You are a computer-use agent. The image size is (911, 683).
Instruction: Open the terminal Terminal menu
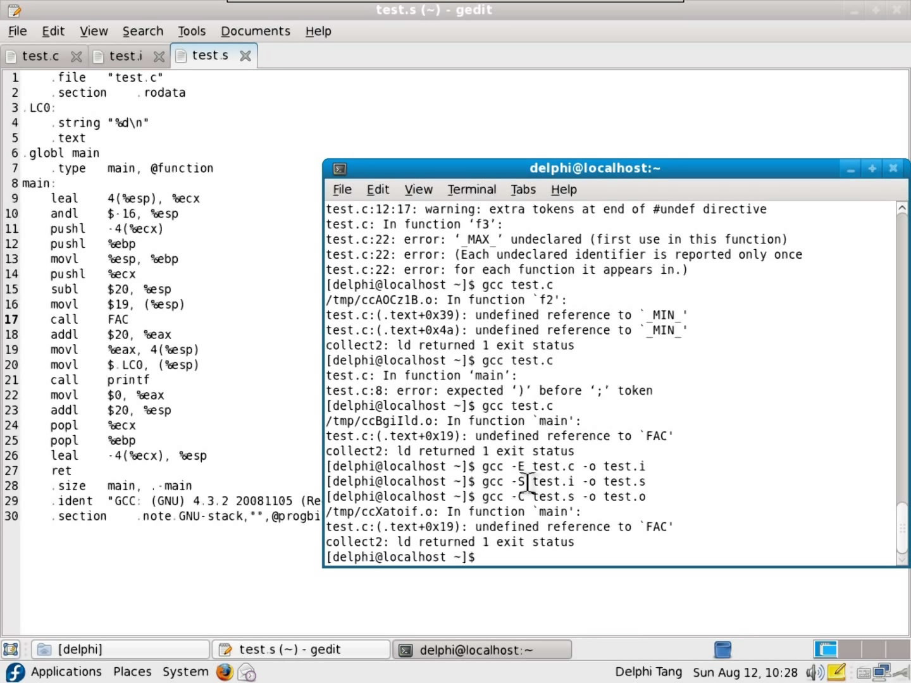pos(471,190)
